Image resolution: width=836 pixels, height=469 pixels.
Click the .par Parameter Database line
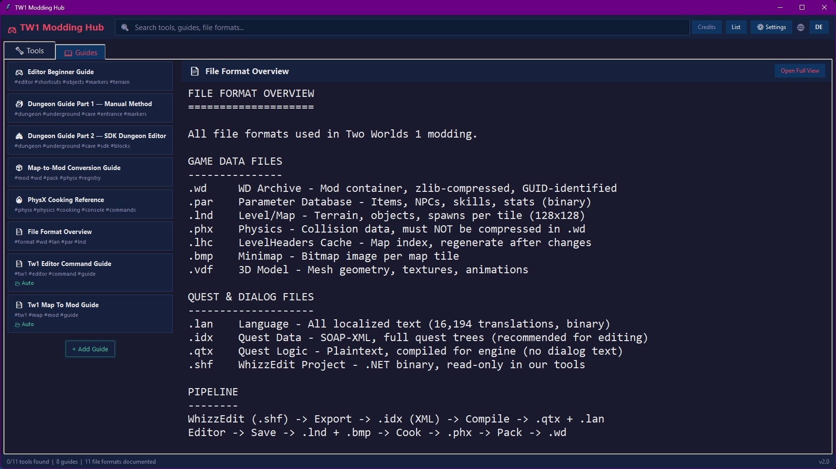click(x=390, y=202)
